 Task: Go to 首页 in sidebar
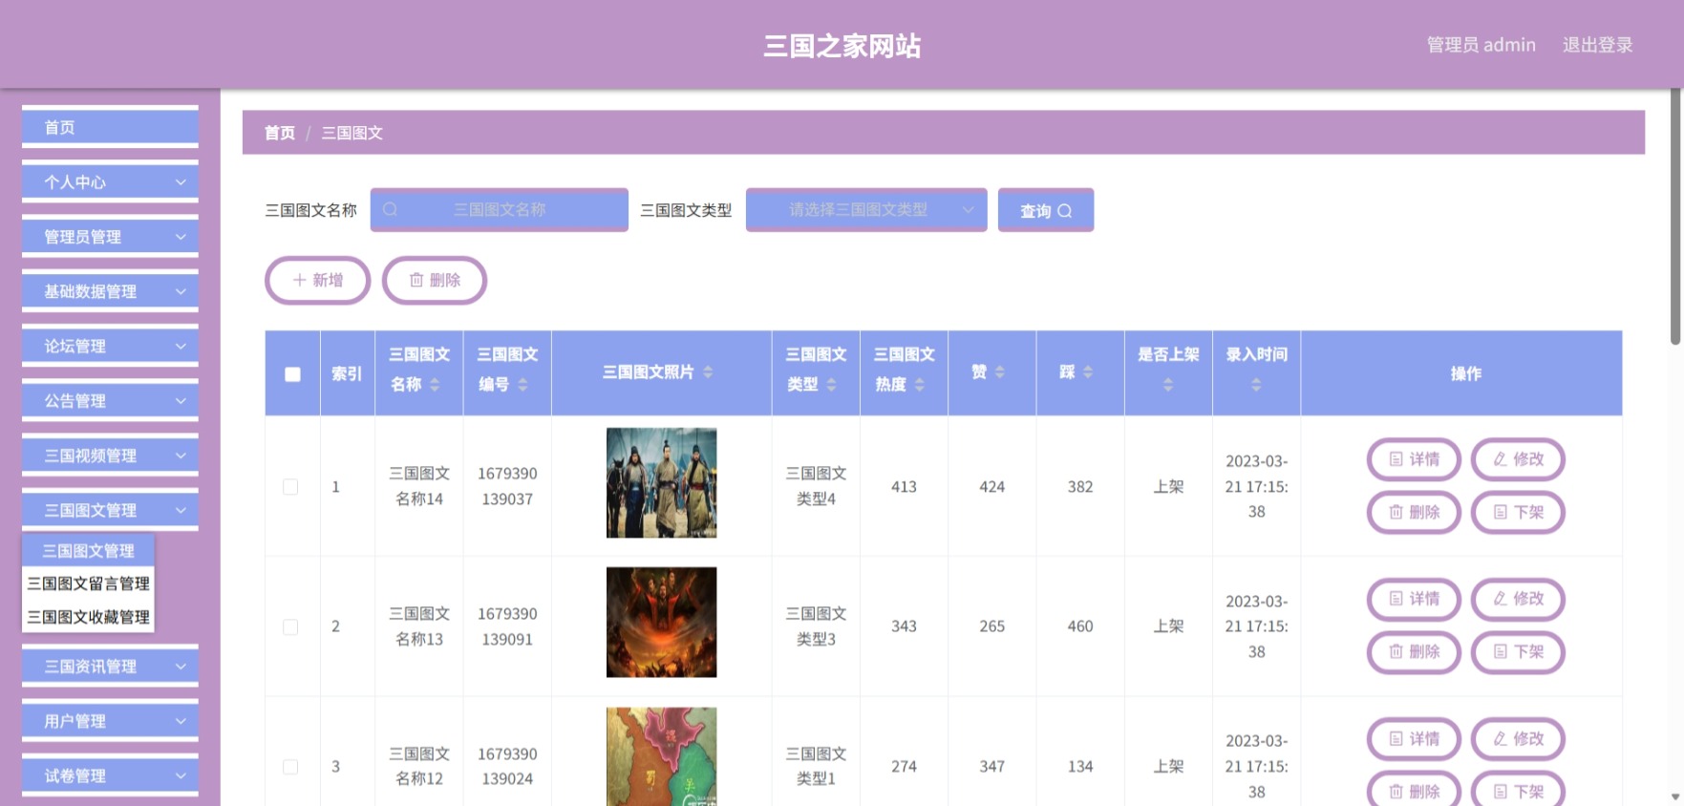110,127
